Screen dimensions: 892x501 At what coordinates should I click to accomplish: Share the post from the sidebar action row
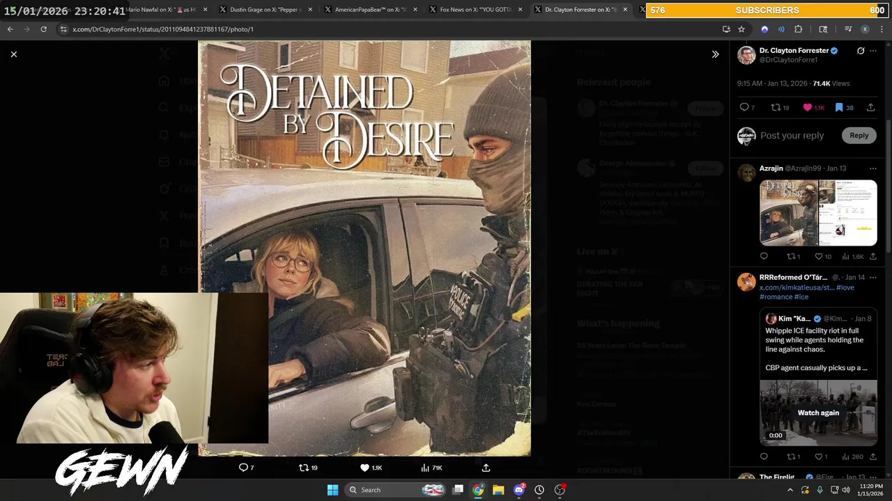point(870,107)
